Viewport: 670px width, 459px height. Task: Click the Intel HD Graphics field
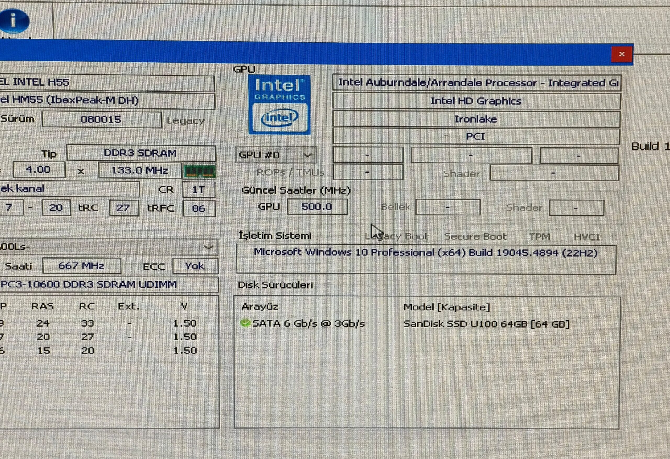pos(476,101)
